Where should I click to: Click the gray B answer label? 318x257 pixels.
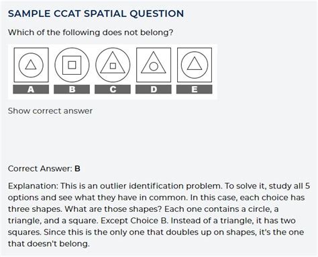(72, 89)
